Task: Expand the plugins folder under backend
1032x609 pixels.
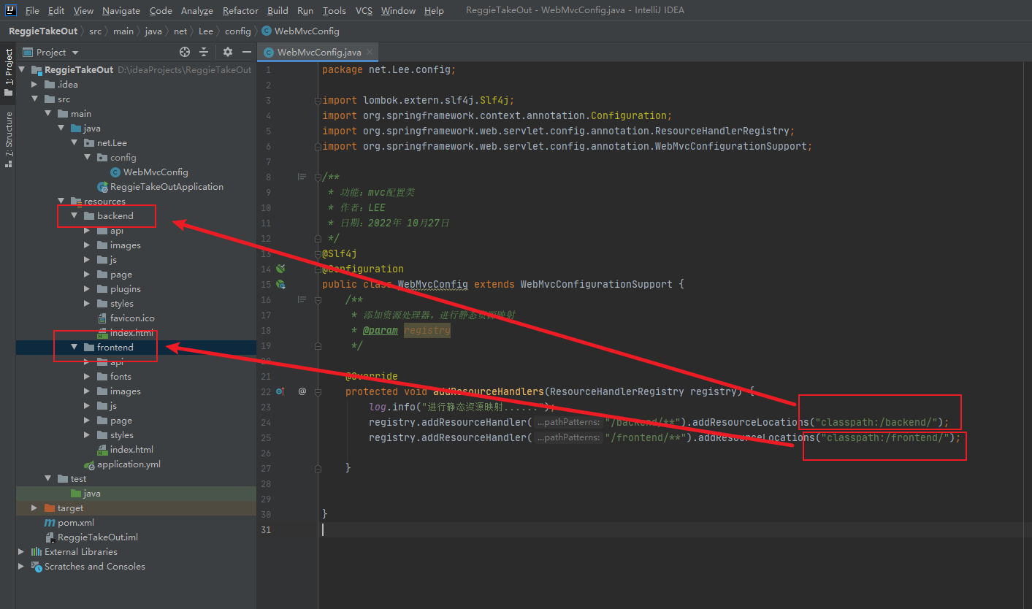Action: point(87,289)
